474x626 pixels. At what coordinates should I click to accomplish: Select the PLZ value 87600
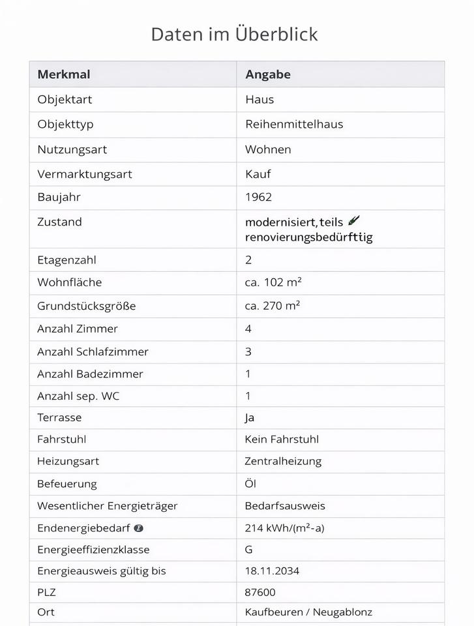click(x=260, y=592)
